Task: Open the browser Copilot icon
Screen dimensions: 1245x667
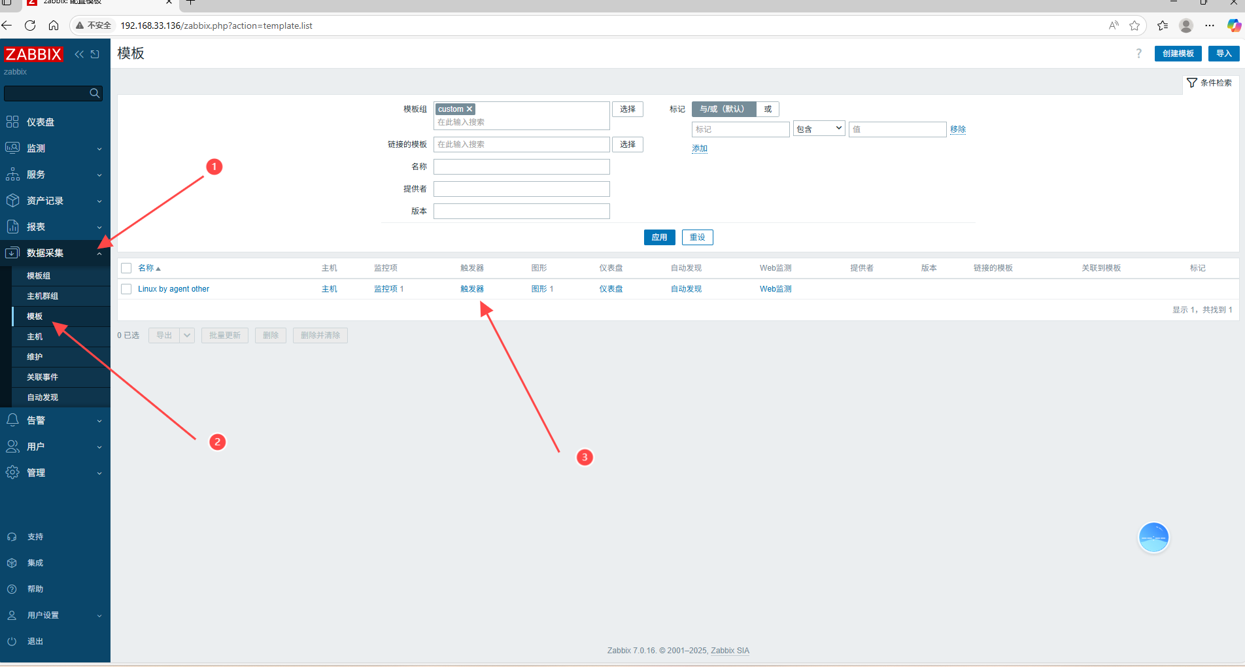Action: 1234,26
